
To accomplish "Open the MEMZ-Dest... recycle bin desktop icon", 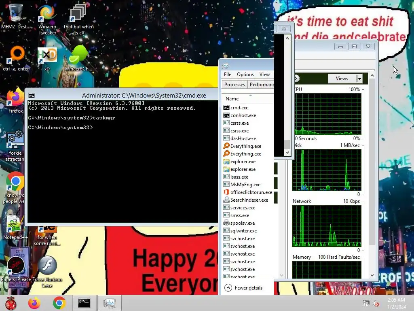I will pos(15,16).
